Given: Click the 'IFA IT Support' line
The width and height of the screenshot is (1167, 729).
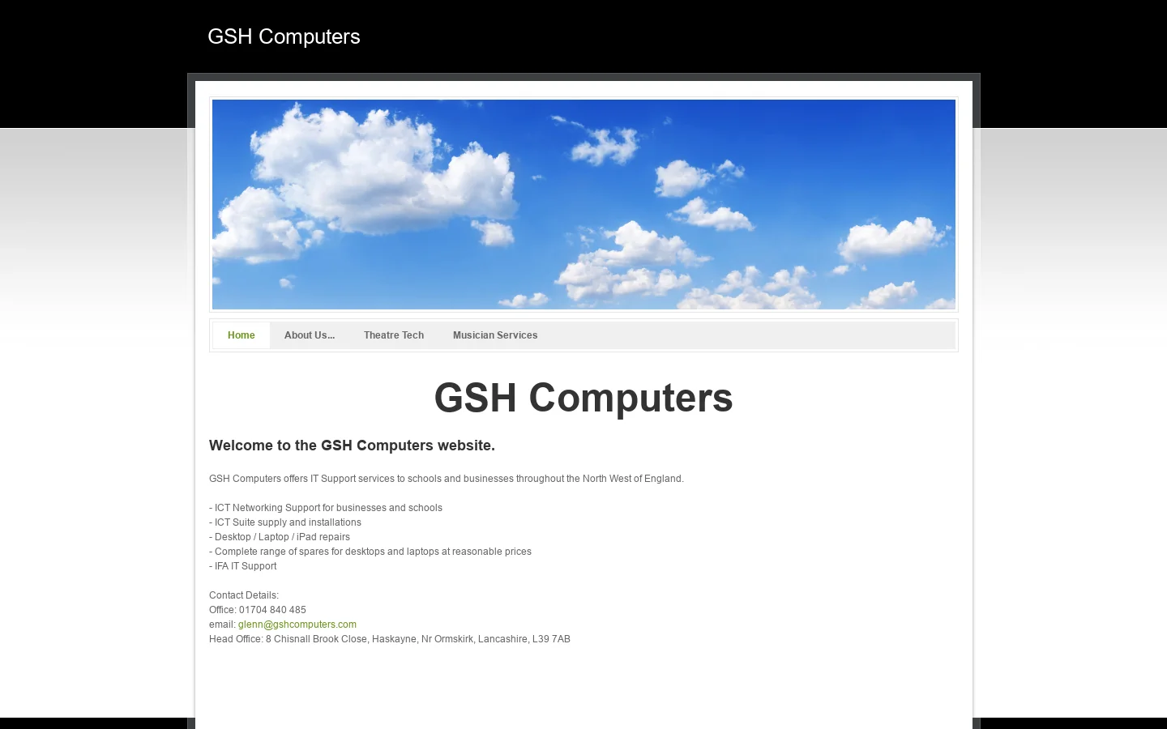Looking at the screenshot, I should (243, 566).
